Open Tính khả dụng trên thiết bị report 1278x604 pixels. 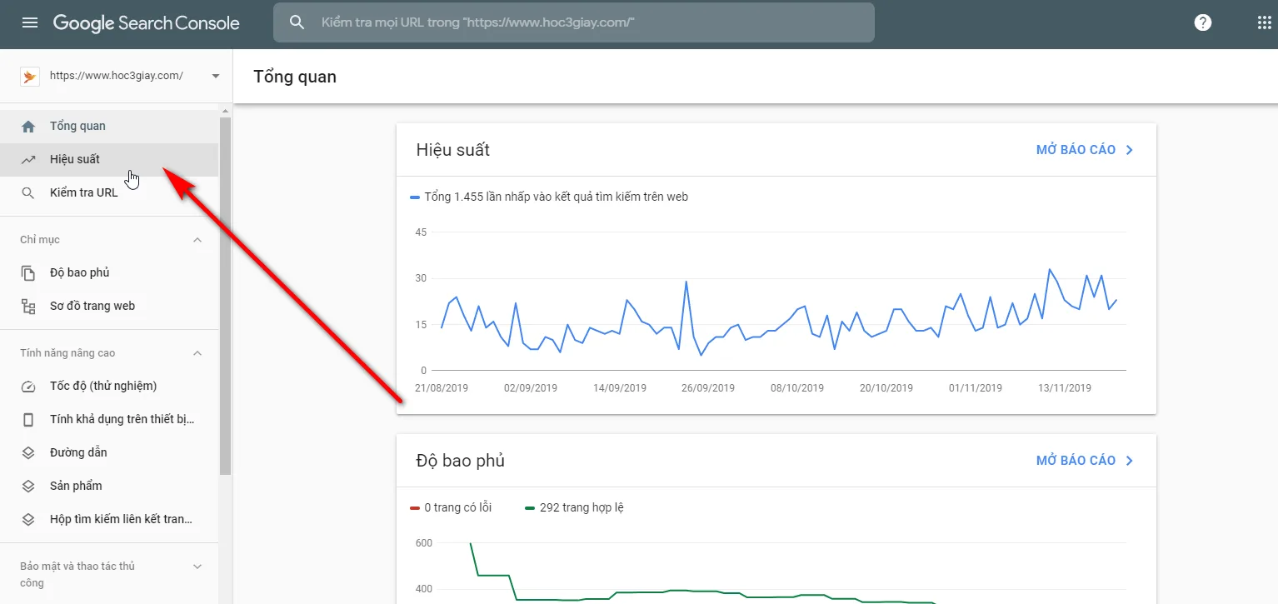109,420
